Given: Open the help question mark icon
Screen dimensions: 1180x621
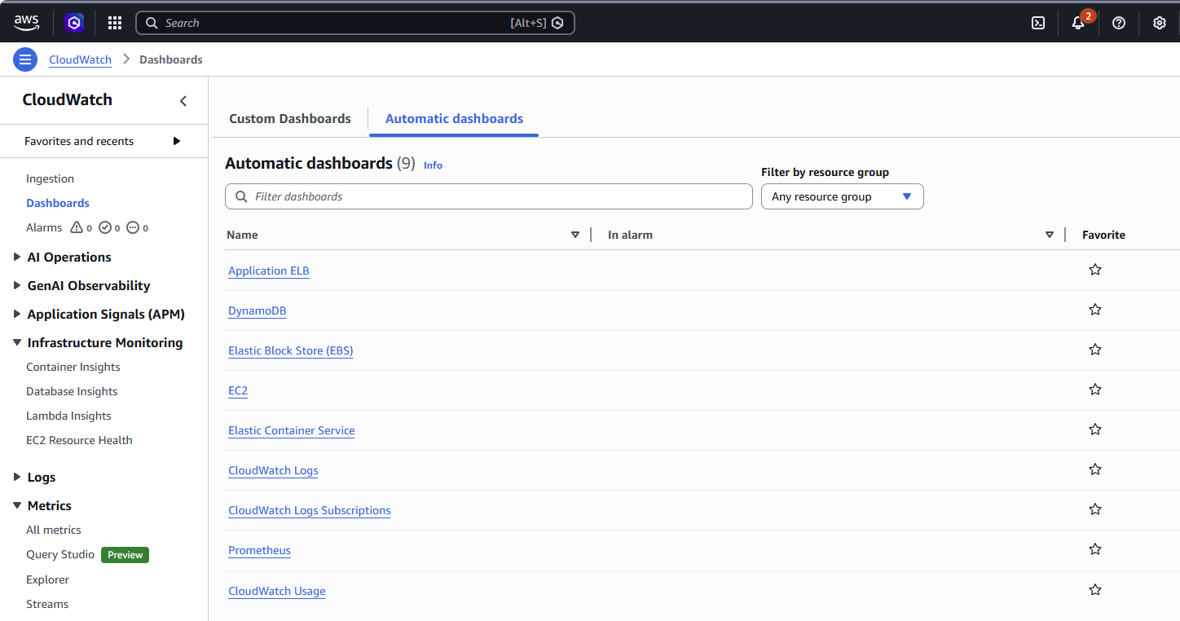Looking at the screenshot, I should (x=1119, y=23).
